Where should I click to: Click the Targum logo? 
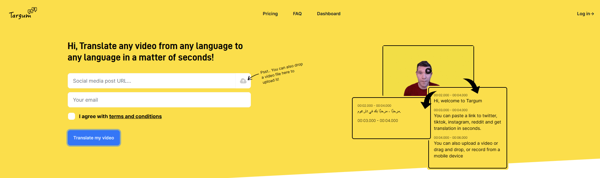(x=23, y=13)
